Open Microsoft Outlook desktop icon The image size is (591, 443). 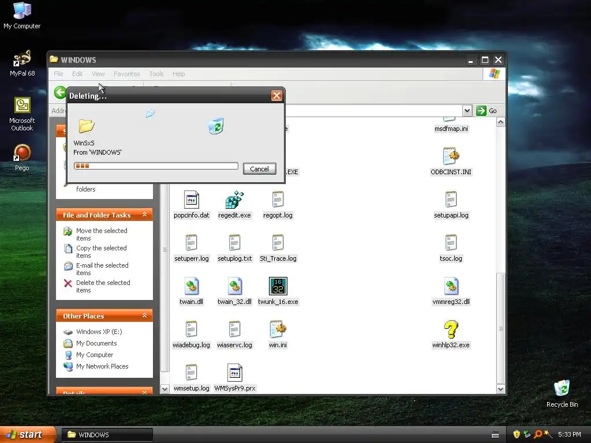click(x=22, y=114)
